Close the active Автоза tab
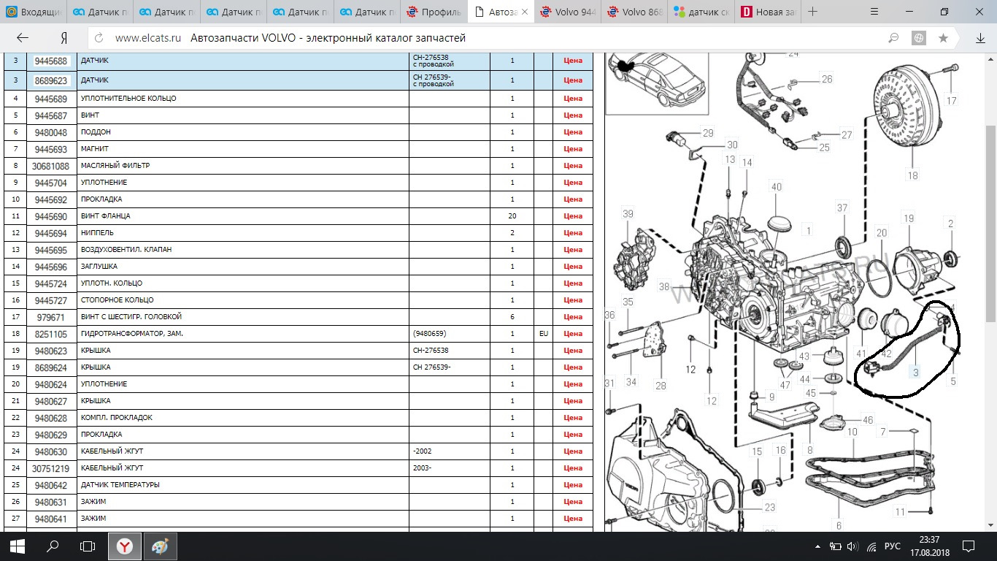This screenshot has height=561, width=997. pos(524,12)
